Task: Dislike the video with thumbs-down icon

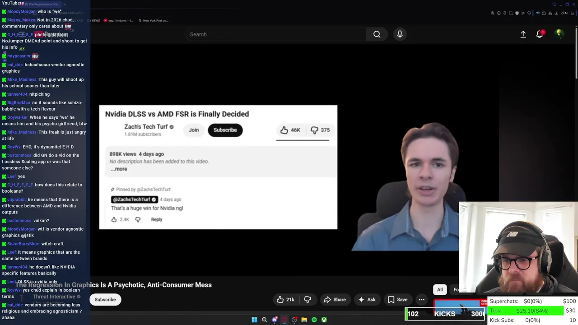Action: [x=308, y=300]
